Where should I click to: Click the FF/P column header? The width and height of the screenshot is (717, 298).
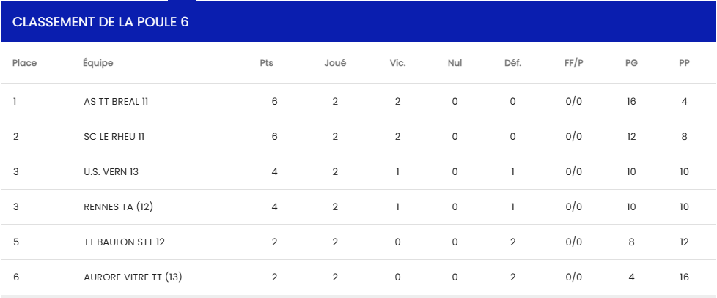click(x=574, y=64)
